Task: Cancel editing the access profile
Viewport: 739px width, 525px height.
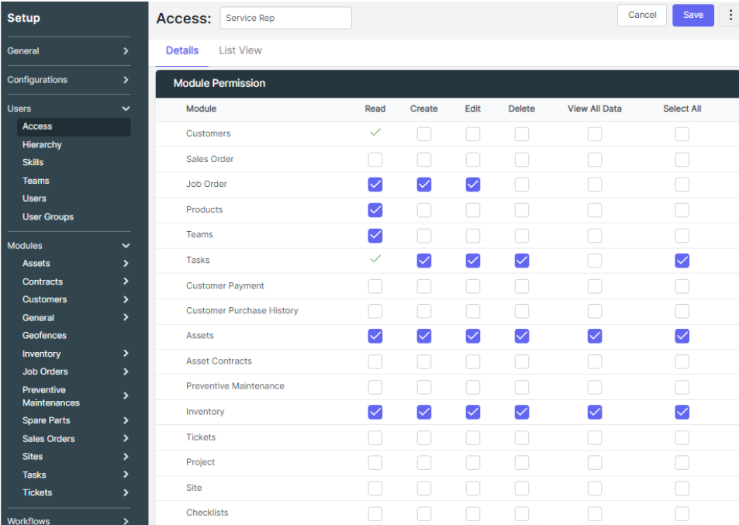Action: (x=642, y=15)
